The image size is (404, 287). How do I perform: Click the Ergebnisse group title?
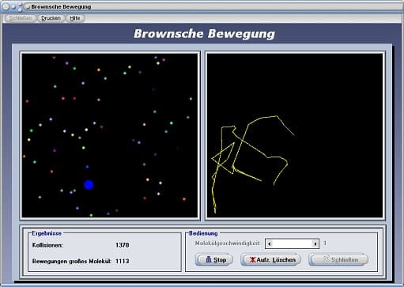(47, 233)
